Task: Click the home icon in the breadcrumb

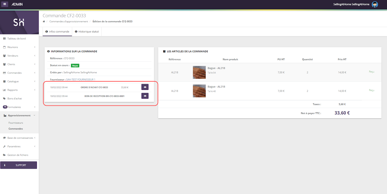Action: (x=44, y=21)
